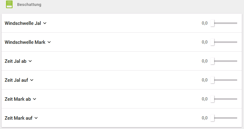Expand the Zeit Mark auf chevron
The image size is (244, 129).
point(36,118)
